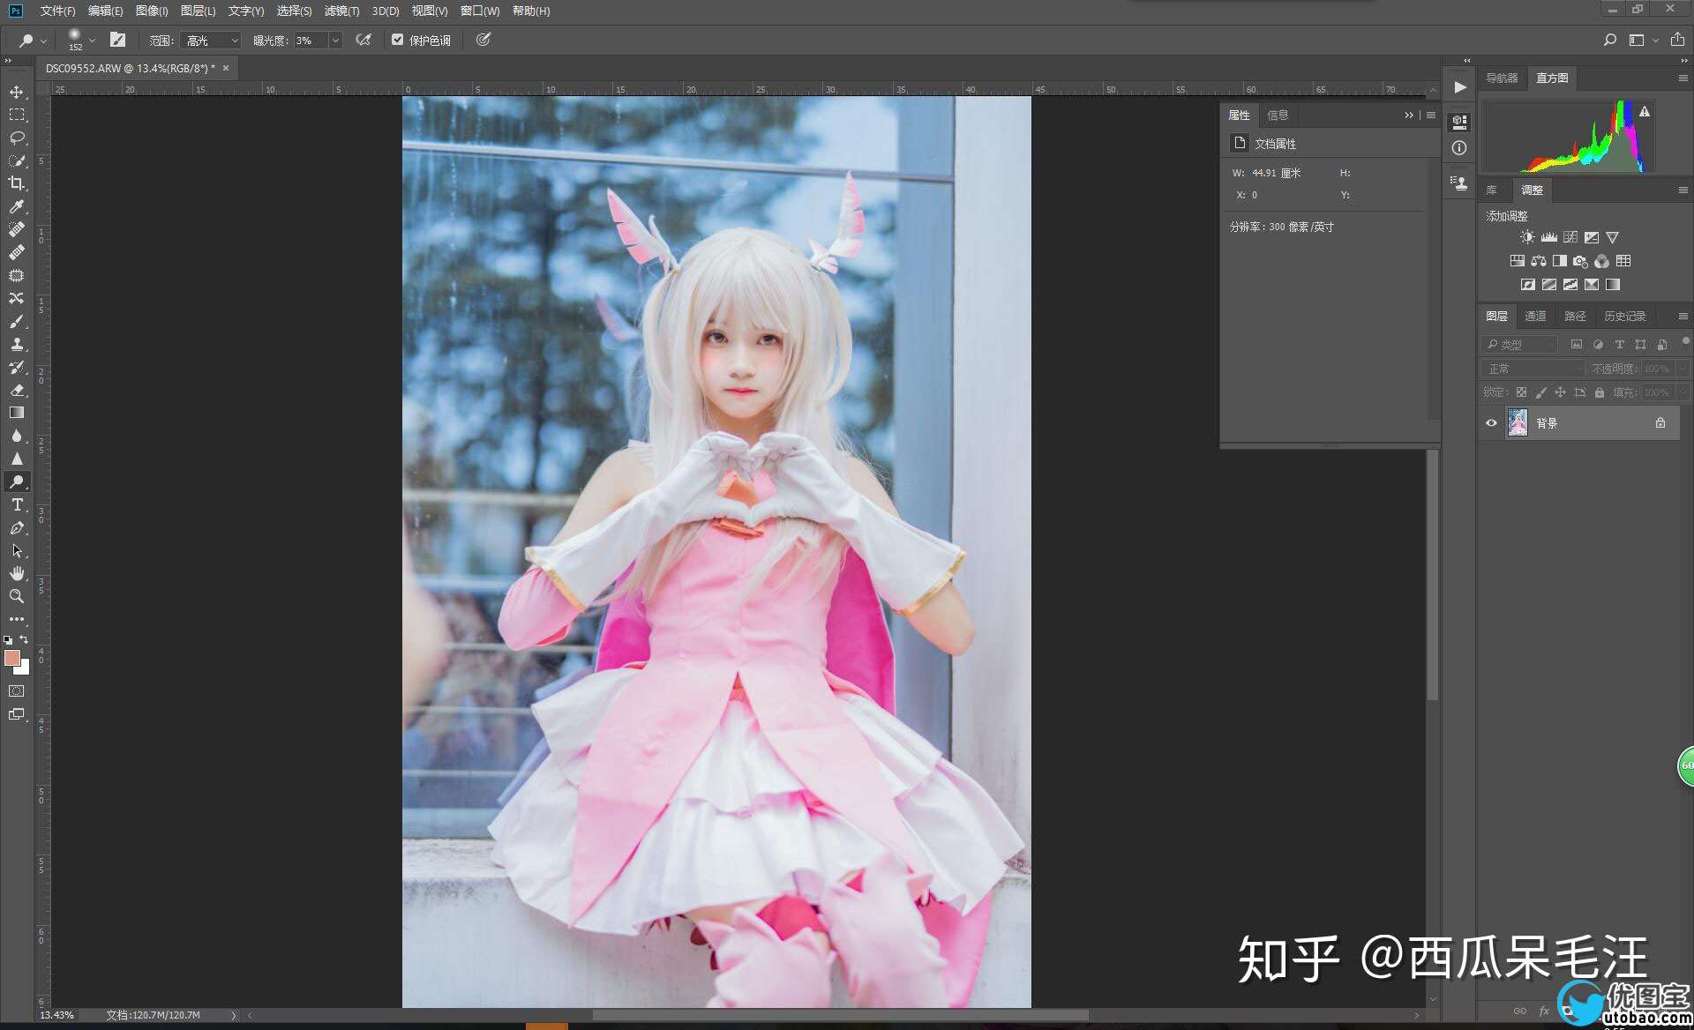1694x1030 pixels.
Task: Select the Clone Stamp tool
Action: click(17, 344)
